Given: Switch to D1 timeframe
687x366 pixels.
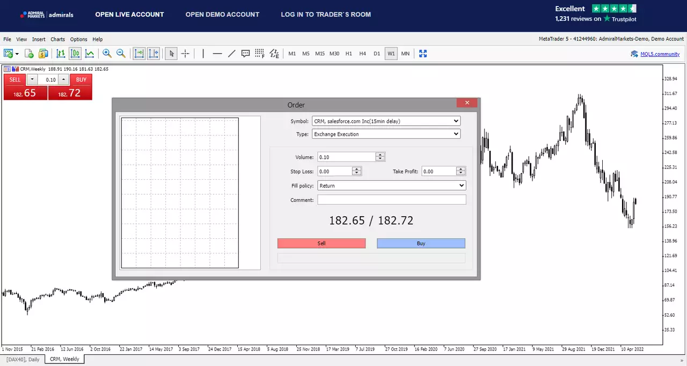Looking at the screenshot, I should tap(377, 54).
